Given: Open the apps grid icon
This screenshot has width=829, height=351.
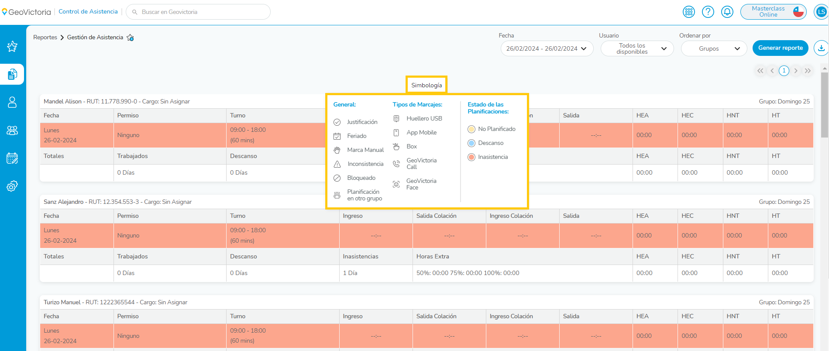Looking at the screenshot, I should pyautogui.click(x=689, y=12).
